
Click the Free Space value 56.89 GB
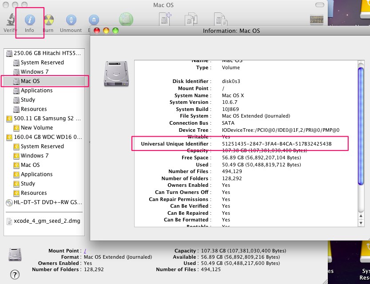click(261, 158)
